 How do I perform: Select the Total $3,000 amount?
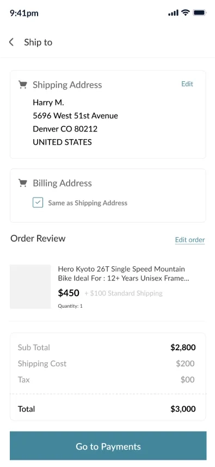tap(183, 409)
